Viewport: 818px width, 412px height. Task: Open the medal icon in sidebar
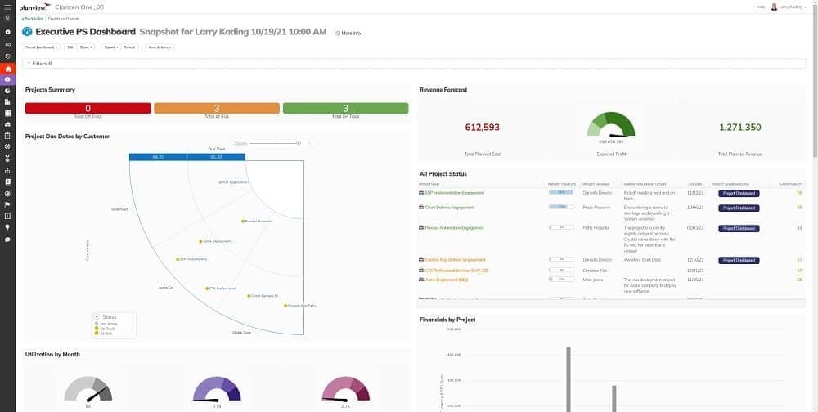point(7,159)
